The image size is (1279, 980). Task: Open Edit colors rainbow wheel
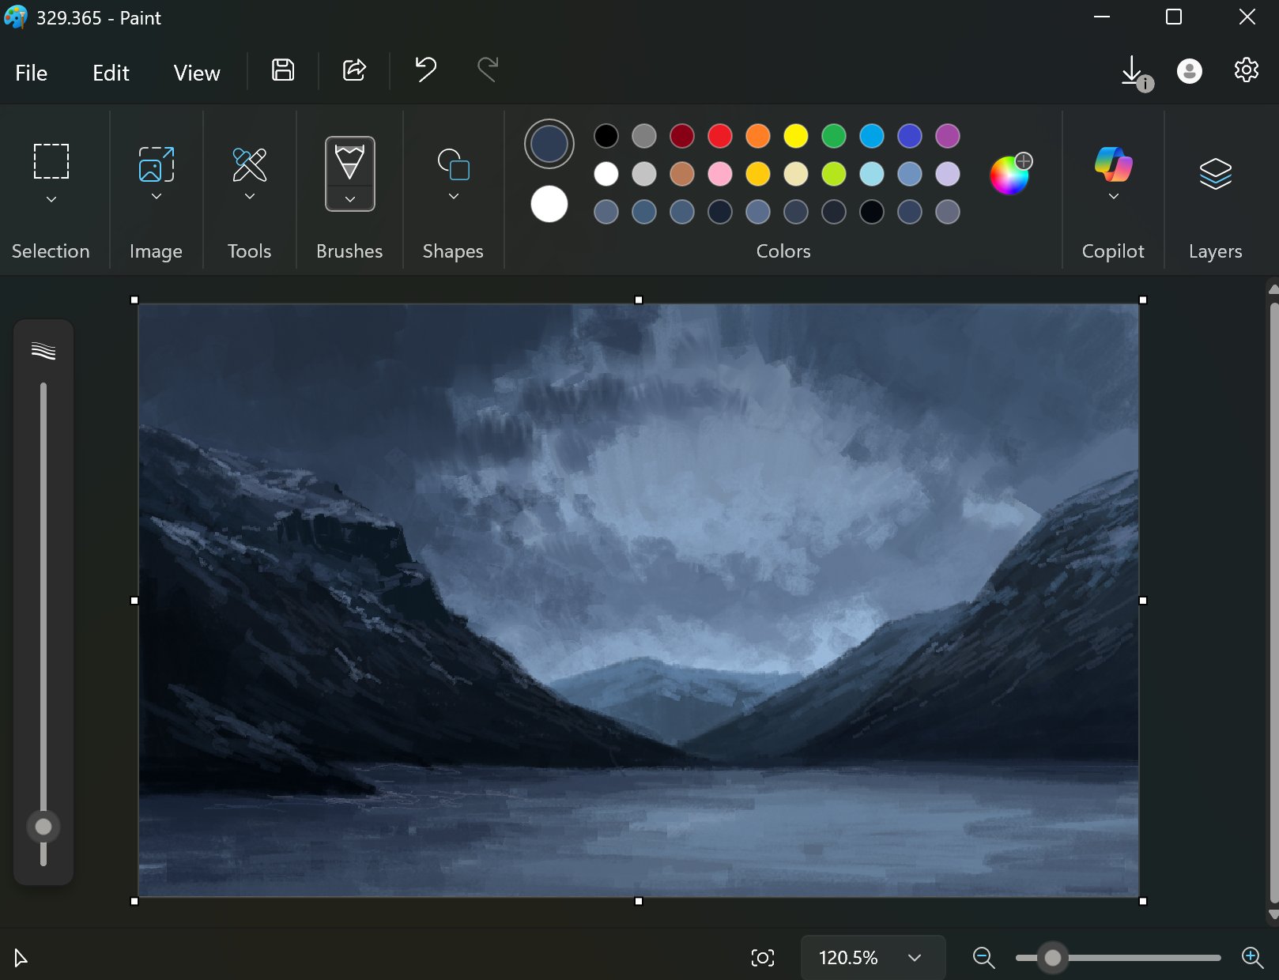coord(1011,174)
